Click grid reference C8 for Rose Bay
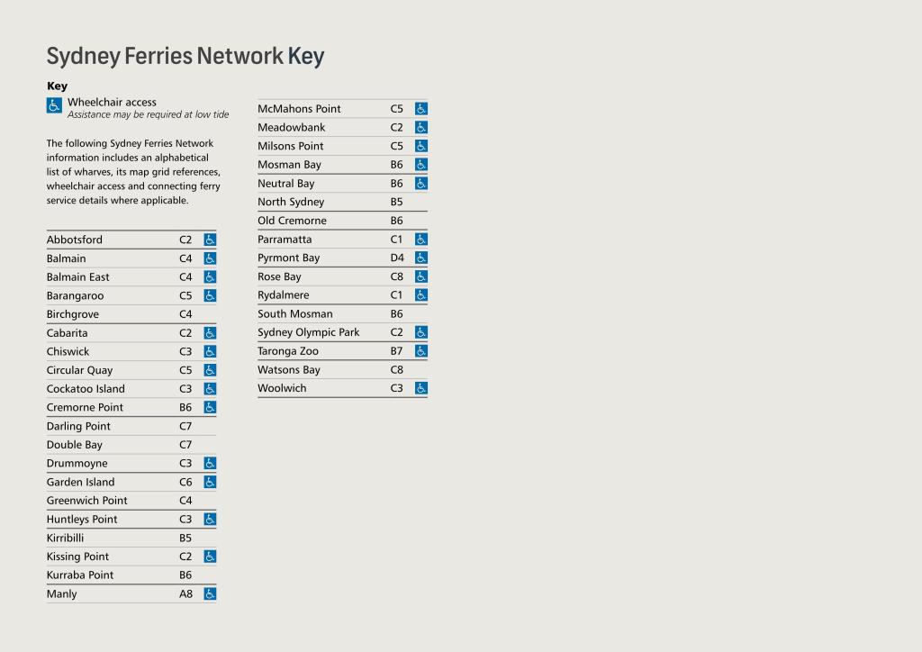 tap(397, 276)
